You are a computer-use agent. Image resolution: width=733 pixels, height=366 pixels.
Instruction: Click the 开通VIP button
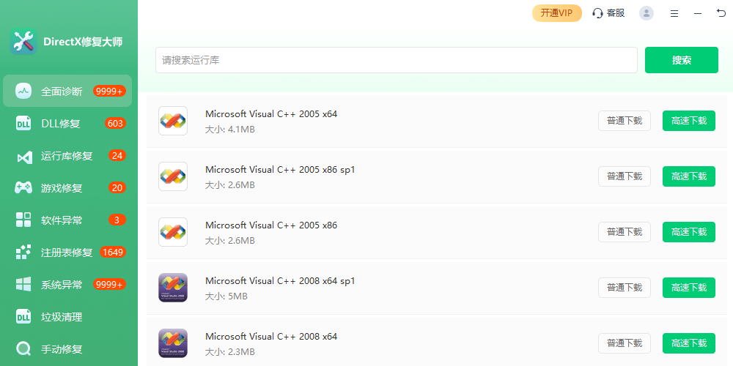(556, 13)
